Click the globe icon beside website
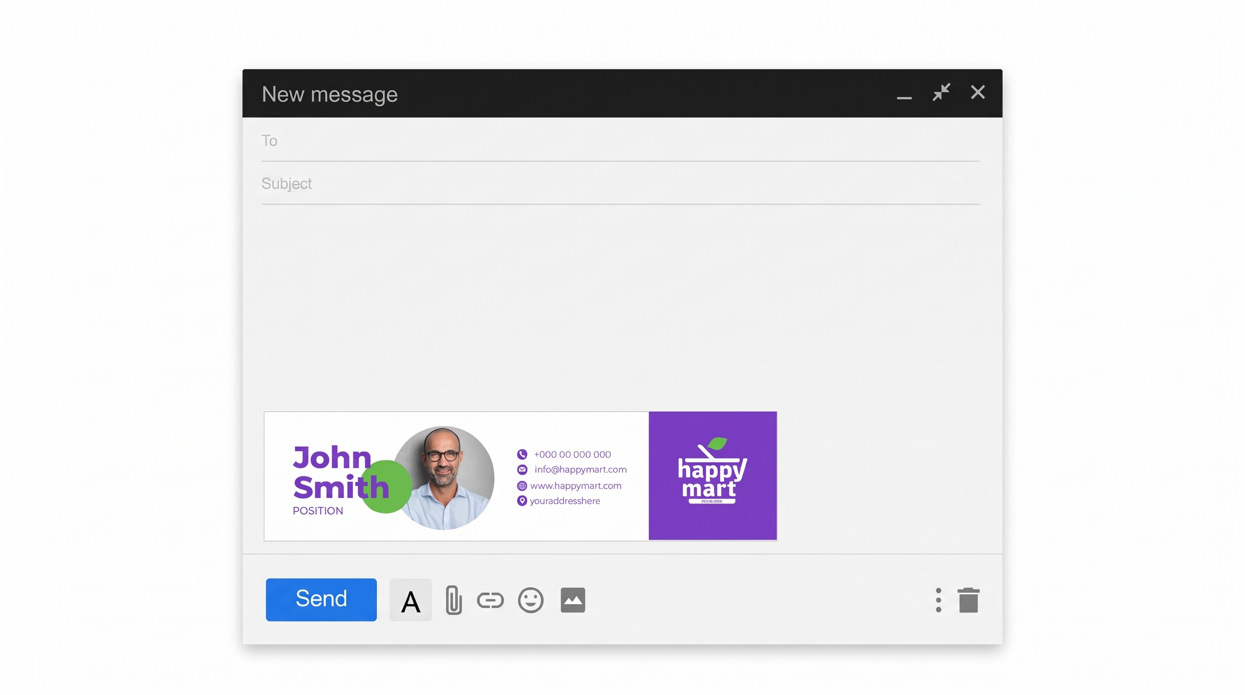Viewport: 1245px width, 695px height. 522,486
